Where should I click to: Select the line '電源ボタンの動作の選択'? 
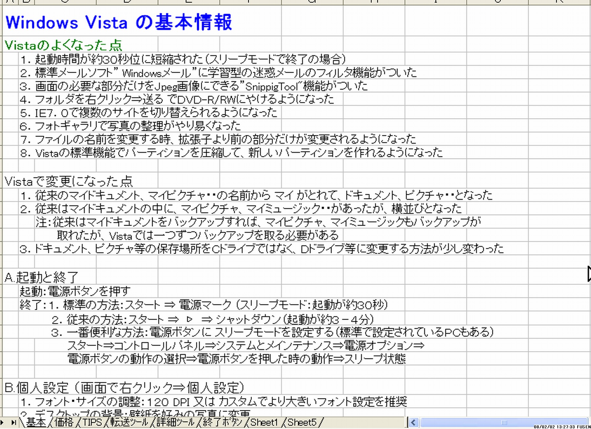237,359
